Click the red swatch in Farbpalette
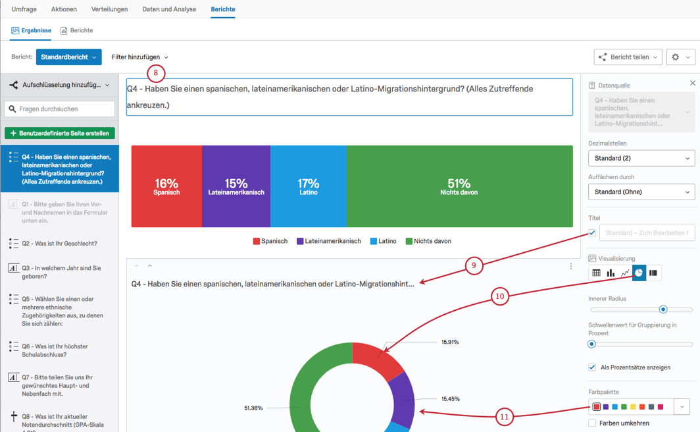The image size is (700, 432). coord(597,406)
